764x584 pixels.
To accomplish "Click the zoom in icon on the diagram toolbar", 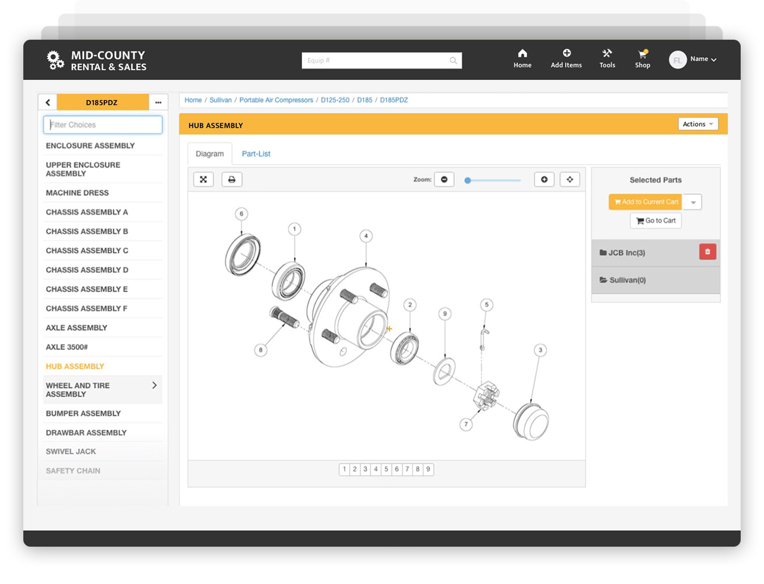I will [544, 179].
